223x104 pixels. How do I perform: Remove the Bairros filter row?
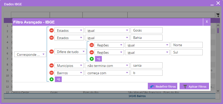point(51,73)
